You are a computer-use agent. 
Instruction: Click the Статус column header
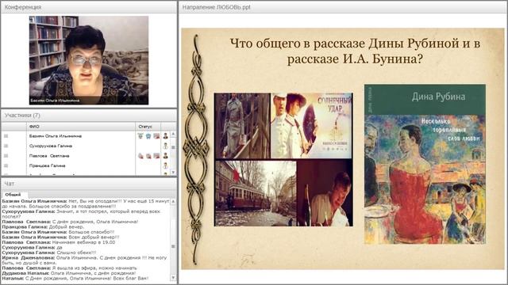[x=148, y=127]
